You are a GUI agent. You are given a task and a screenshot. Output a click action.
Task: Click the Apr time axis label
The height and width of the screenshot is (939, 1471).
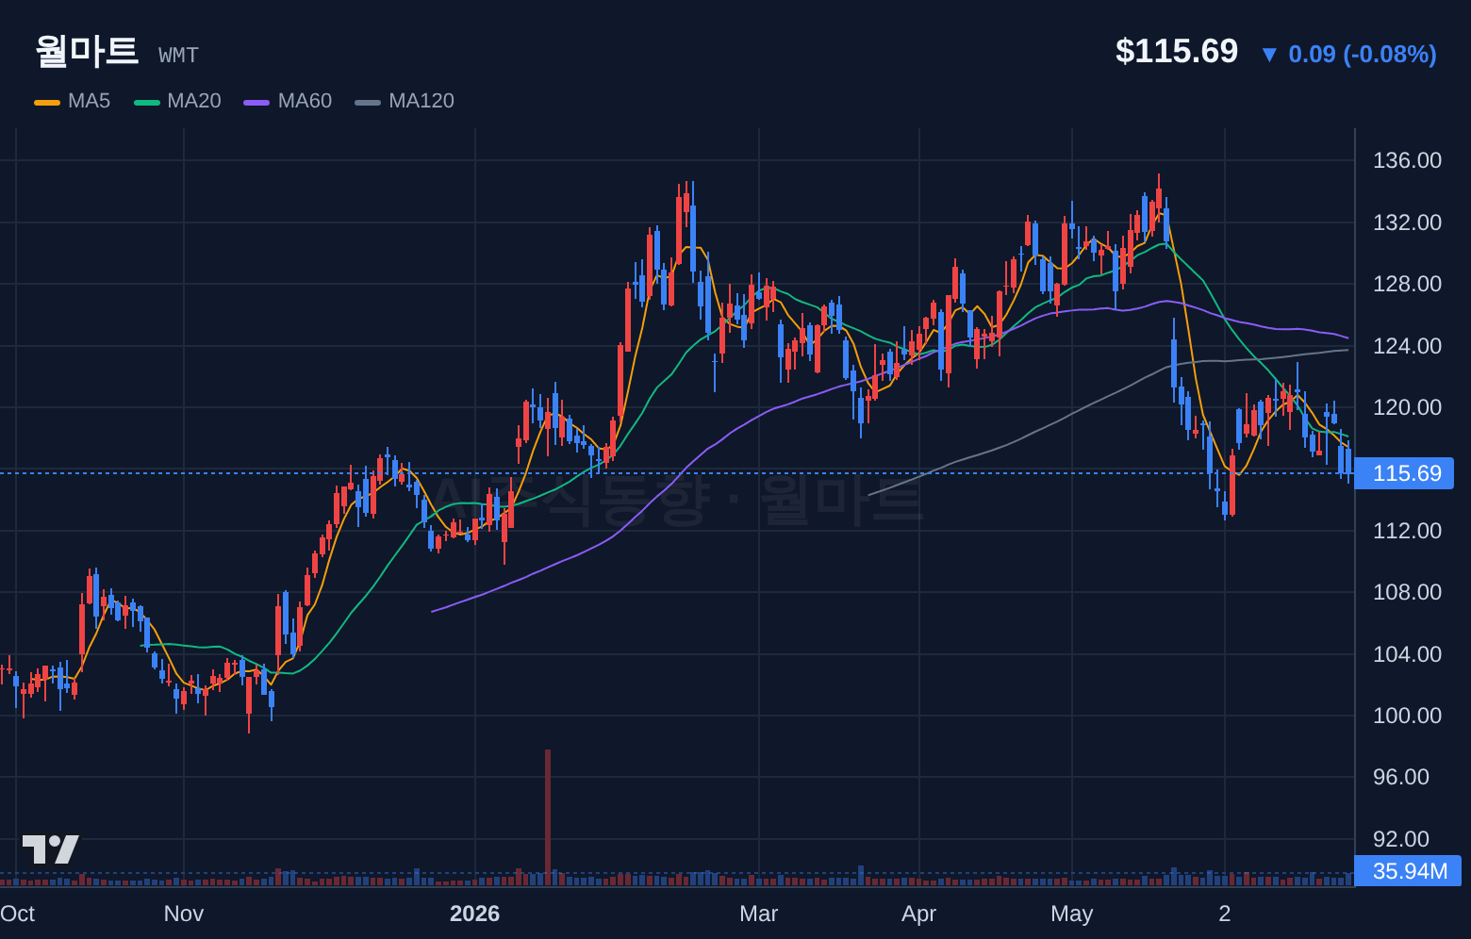[919, 914]
